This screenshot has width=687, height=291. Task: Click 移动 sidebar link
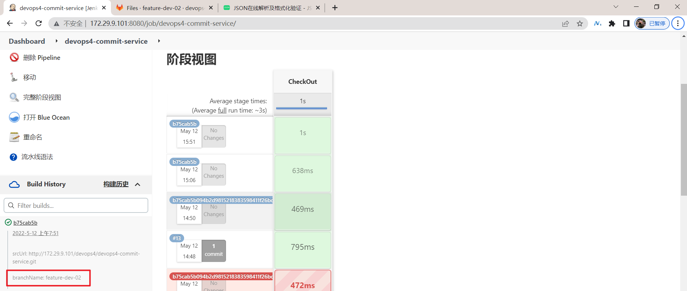pos(30,77)
